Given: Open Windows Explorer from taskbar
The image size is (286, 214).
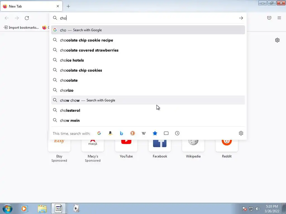Looking at the screenshot, I should 42,208.
